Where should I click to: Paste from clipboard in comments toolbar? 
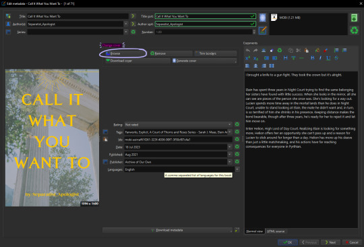307,50
